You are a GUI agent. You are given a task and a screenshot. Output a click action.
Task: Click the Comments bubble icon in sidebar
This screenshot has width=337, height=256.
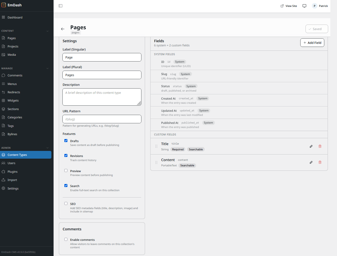click(3, 75)
